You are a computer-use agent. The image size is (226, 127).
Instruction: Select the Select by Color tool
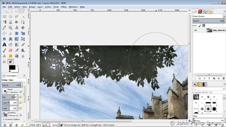pyautogui.click(x=5, y=22)
